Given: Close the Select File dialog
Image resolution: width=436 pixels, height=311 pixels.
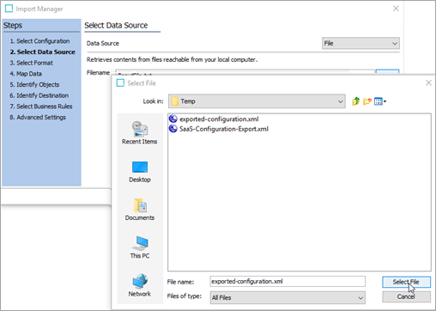Looking at the screenshot, I should pos(428,82).
